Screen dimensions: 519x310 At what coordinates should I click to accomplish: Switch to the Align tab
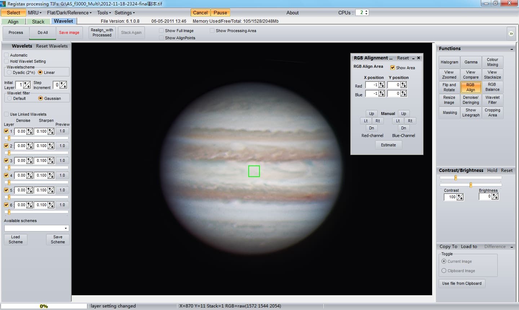click(x=13, y=21)
